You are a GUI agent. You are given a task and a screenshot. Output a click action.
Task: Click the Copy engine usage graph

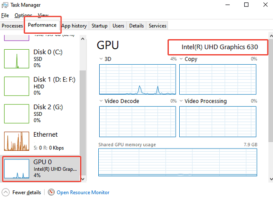coord(217,80)
